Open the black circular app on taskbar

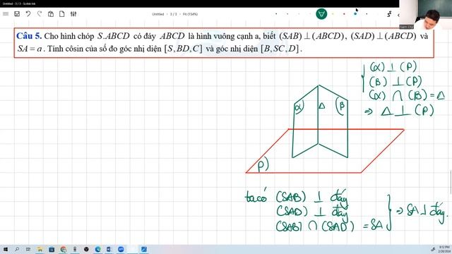pyautogui.click(x=86, y=249)
